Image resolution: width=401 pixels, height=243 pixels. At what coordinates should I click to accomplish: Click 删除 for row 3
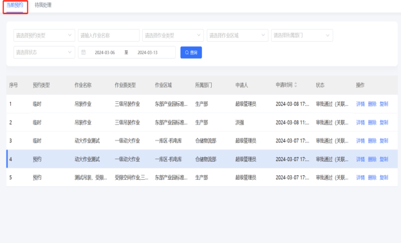pos(372,141)
